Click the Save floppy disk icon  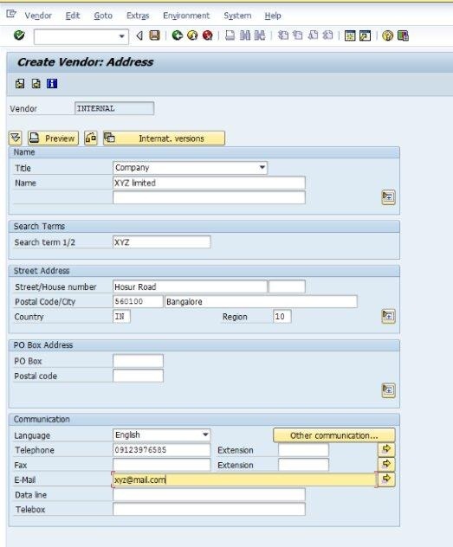(154, 35)
